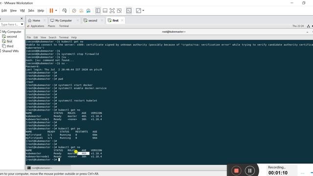Viewport: 313px width, 176px height.
Task: Enter full screen mode icon
Action: [x=112, y=11]
